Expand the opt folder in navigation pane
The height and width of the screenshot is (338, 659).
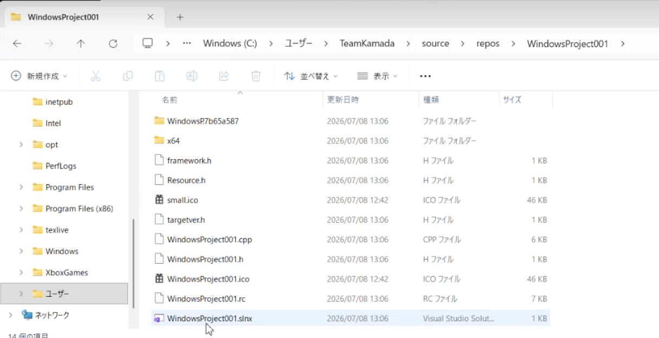(x=21, y=145)
